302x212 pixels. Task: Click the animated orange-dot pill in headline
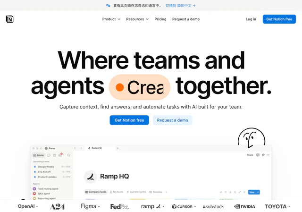(140, 87)
